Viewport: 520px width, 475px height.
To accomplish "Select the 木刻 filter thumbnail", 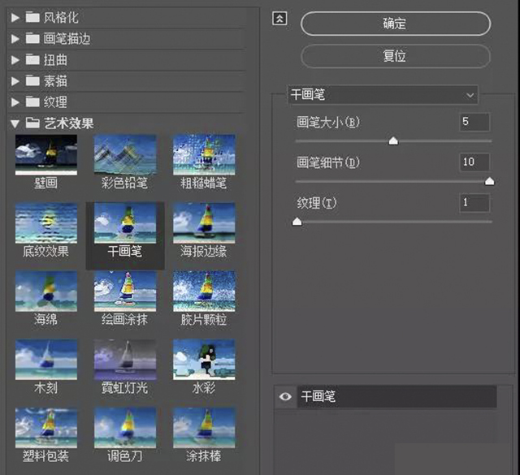I will point(46,360).
